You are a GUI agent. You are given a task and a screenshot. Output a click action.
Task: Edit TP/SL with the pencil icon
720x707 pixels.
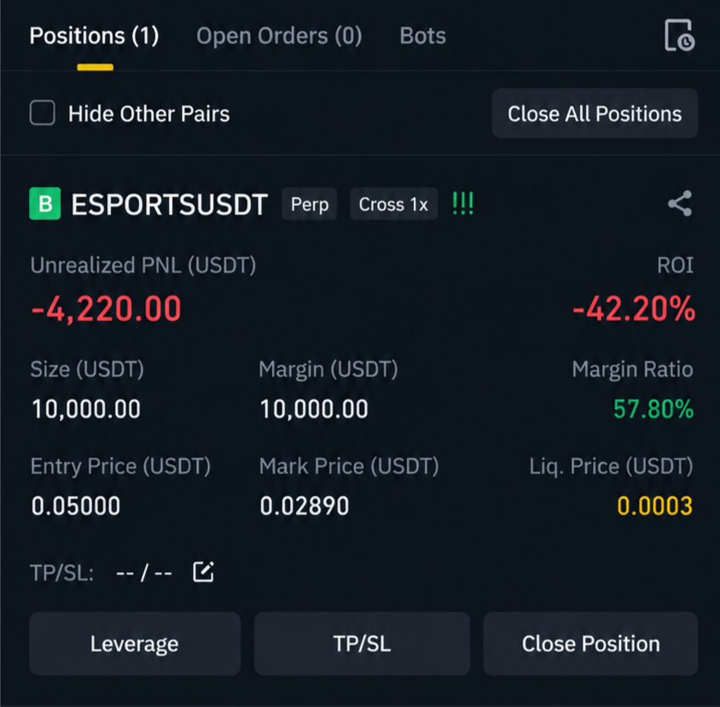click(x=203, y=572)
